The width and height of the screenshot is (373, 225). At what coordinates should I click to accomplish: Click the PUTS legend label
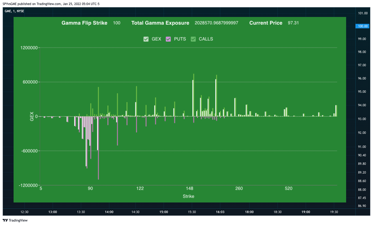pyautogui.click(x=180, y=39)
